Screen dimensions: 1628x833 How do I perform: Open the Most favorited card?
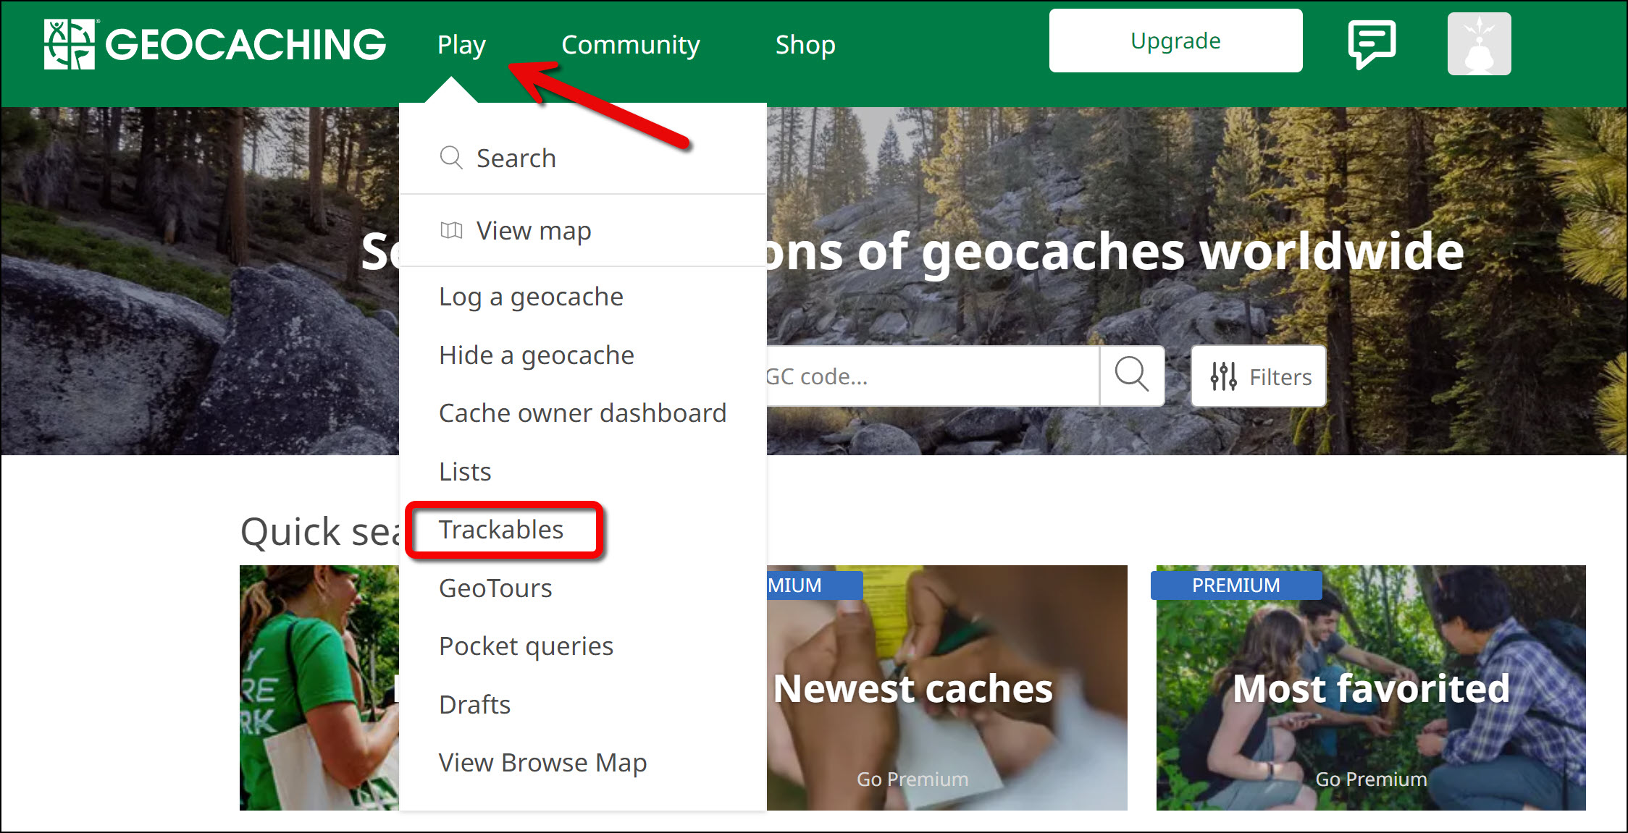pyautogui.click(x=1371, y=688)
